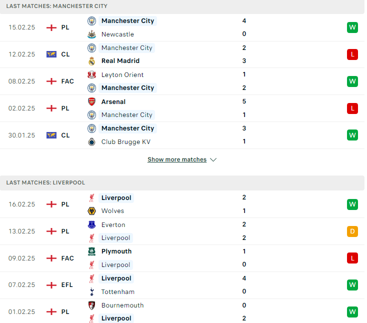Click the Newcastle club crest icon
Screen dimensions: 367x323
click(x=92, y=34)
